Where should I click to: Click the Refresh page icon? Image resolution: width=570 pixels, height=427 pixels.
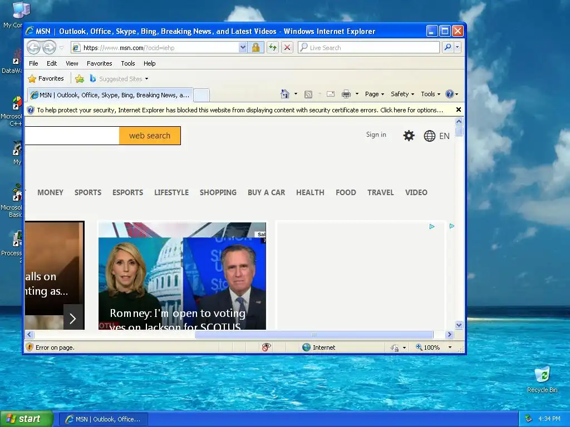[x=273, y=48]
